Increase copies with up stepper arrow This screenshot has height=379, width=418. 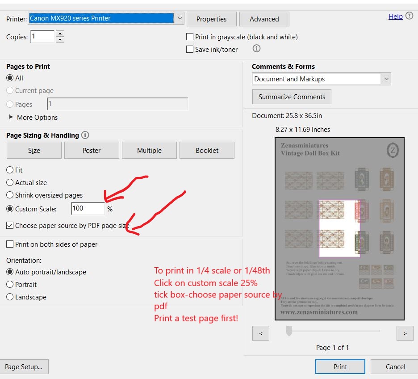60,34
